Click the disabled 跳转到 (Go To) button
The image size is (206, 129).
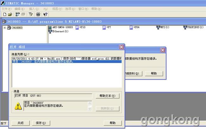coord(107,108)
